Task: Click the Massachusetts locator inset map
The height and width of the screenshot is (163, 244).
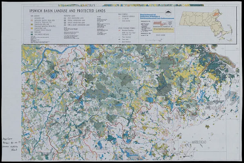Action: (x=206, y=26)
